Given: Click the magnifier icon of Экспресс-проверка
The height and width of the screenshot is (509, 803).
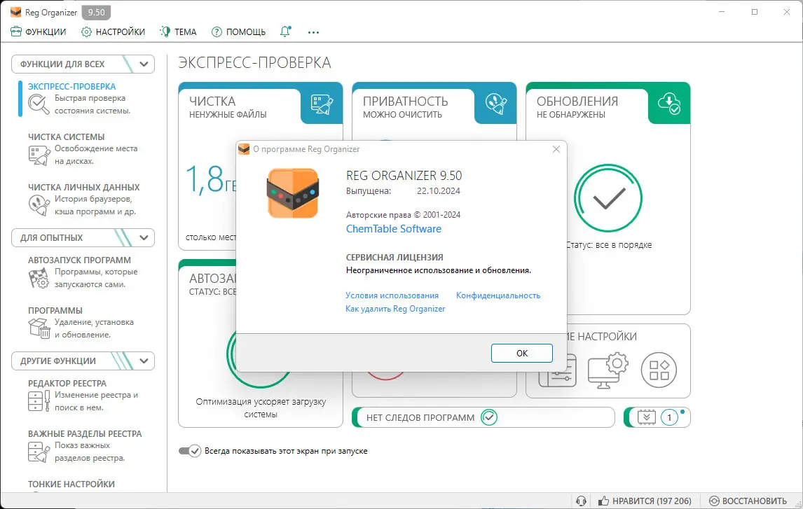Looking at the screenshot, I should coord(39,104).
